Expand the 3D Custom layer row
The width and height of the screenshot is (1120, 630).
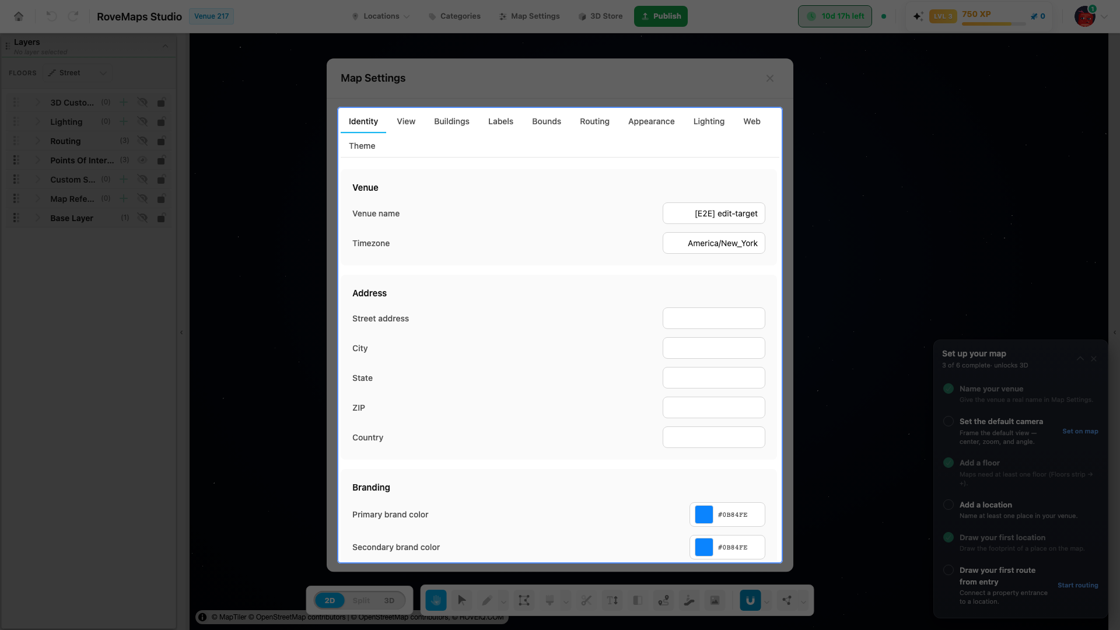coord(38,102)
